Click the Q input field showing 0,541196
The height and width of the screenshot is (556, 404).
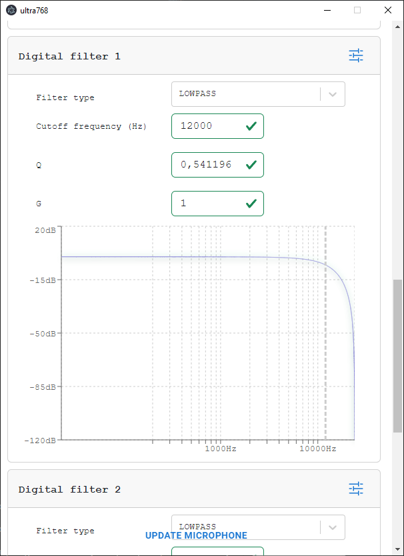pyautogui.click(x=217, y=164)
